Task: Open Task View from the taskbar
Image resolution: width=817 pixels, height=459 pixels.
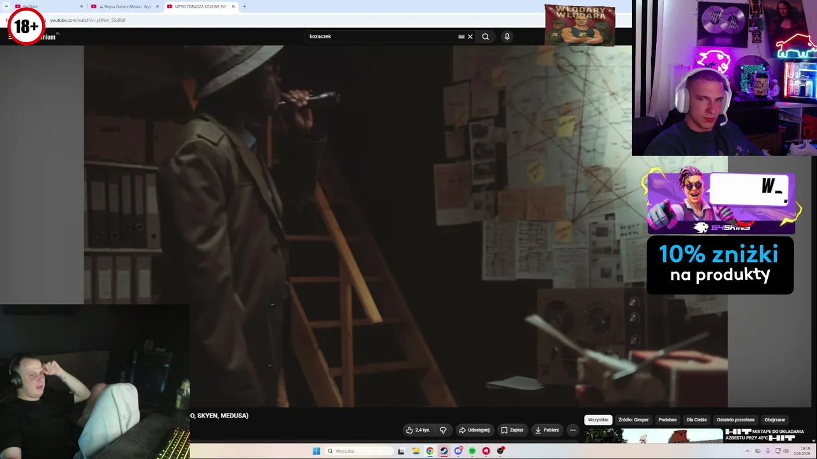Action: tap(401, 451)
